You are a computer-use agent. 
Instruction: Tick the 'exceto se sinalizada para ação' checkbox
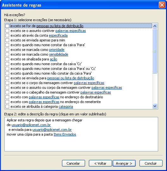tap(7, 59)
